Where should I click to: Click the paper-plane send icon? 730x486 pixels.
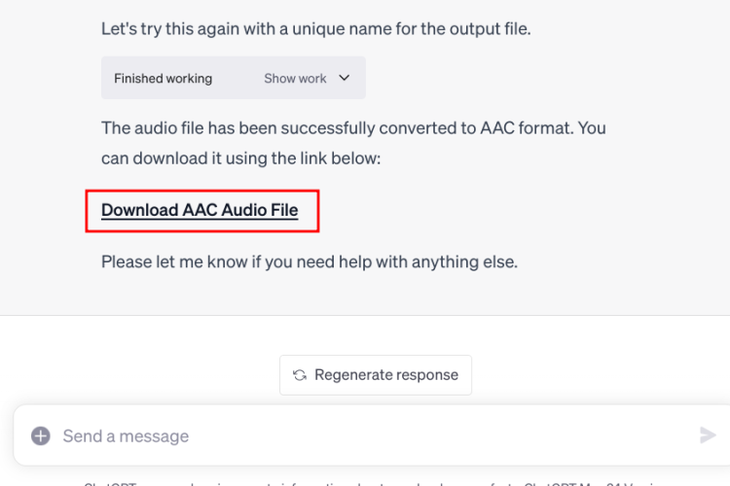coord(708,435)
